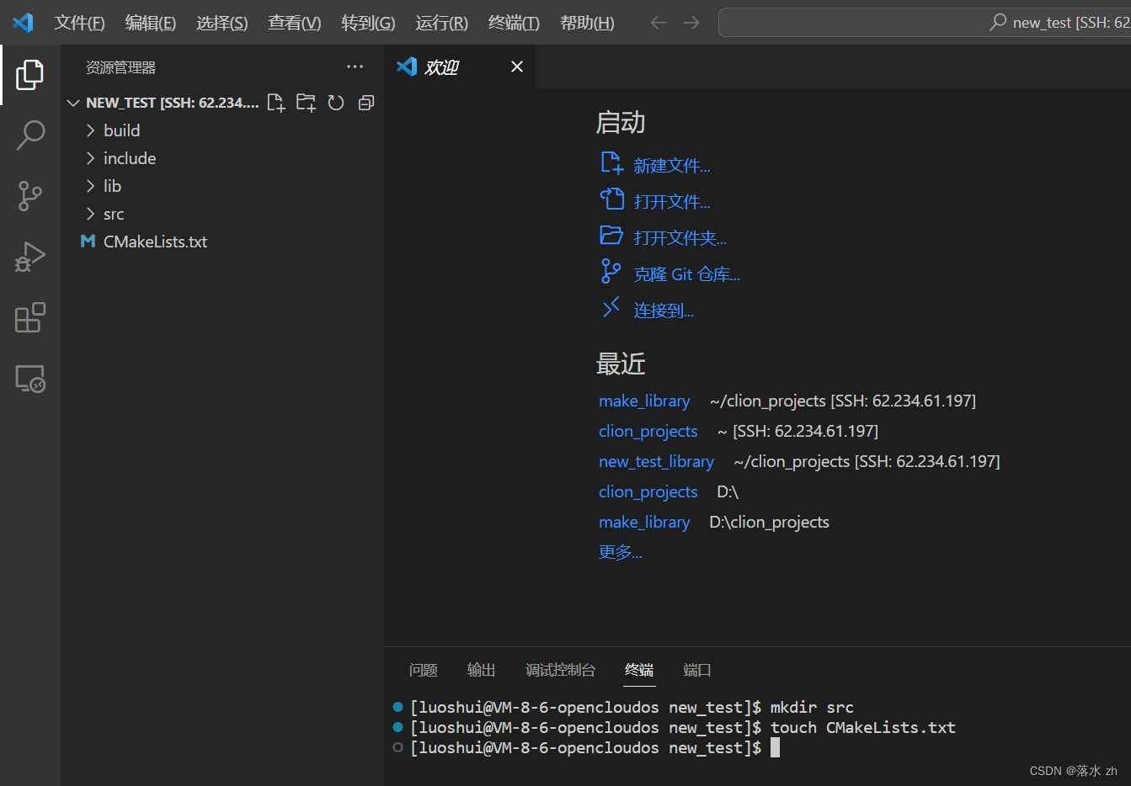Switch to the 问题 panel tab
The width and height of the screenshot is (1131, 786).
[x=424, y=670]
